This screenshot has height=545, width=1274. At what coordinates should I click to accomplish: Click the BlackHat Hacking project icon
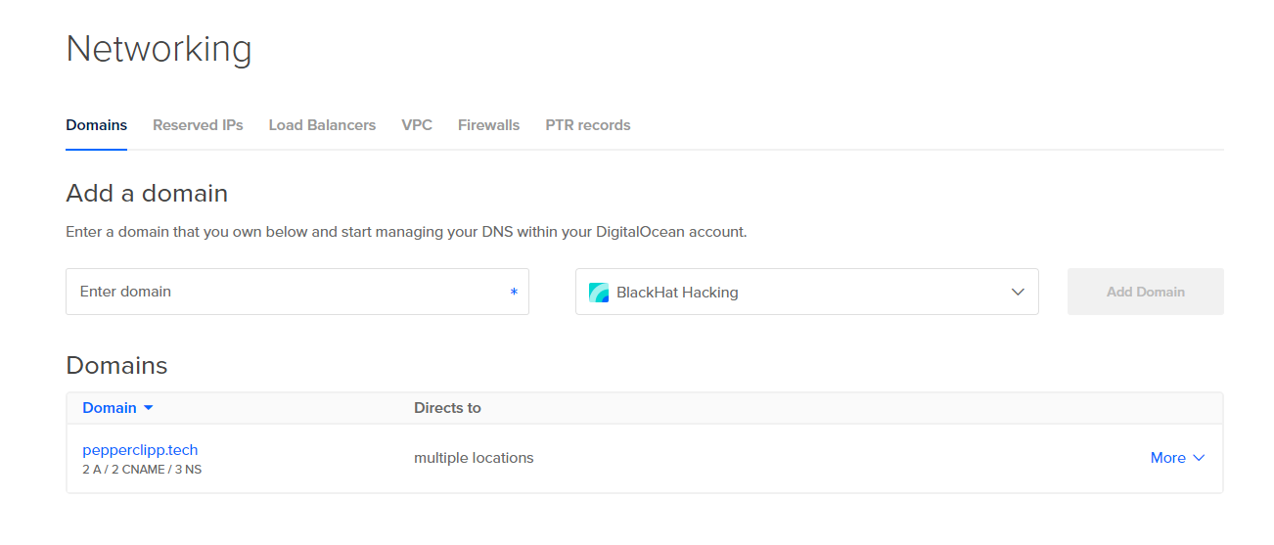tap(598, 292)
